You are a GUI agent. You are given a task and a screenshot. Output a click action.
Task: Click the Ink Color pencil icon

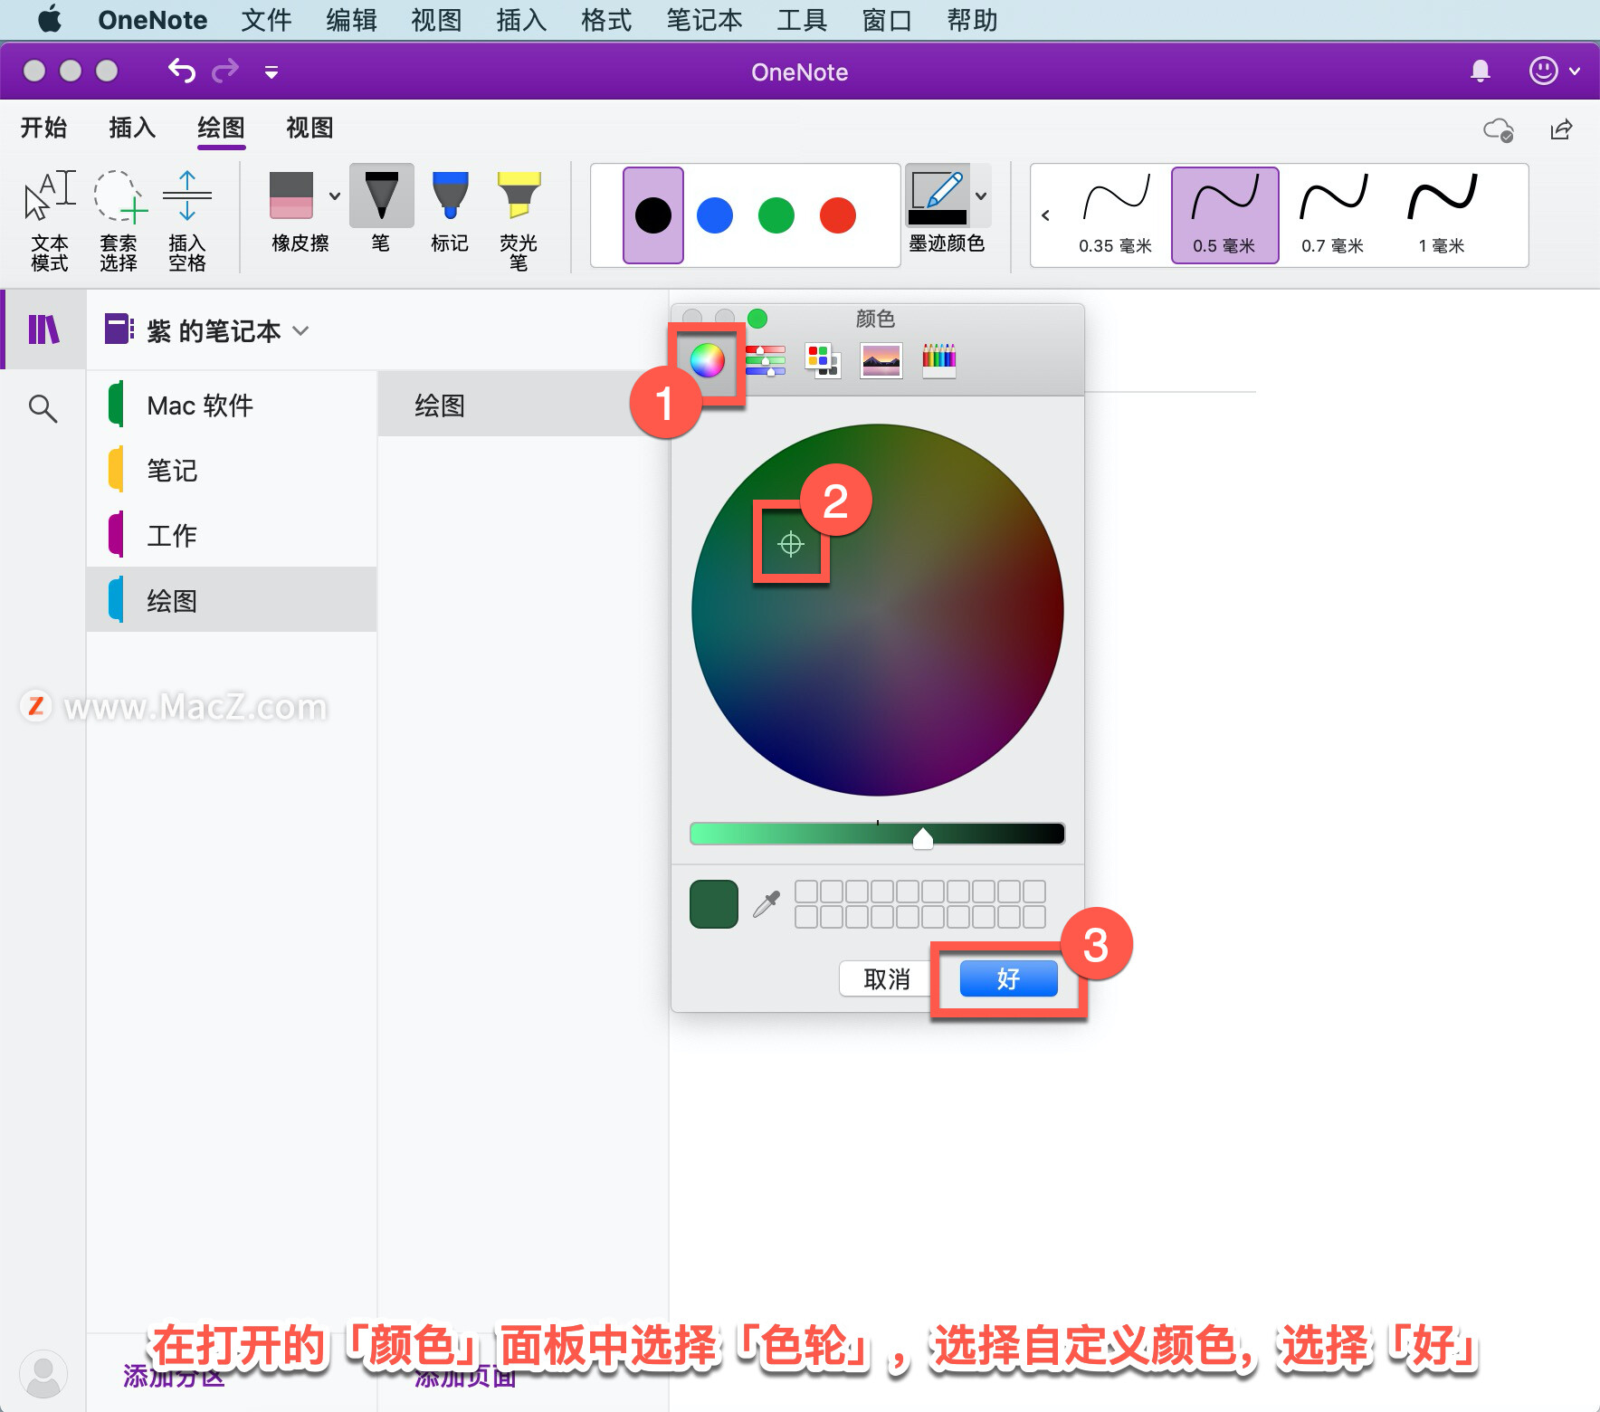coord(938,196)
